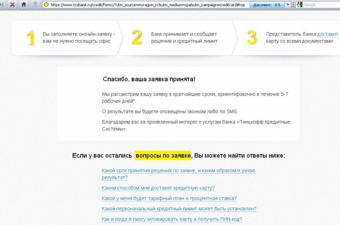Open 'Каким способом мне доставят кредитную карту?' link
Image resolution: width=340 pixels, height=225 pixels.
point(158,188)
